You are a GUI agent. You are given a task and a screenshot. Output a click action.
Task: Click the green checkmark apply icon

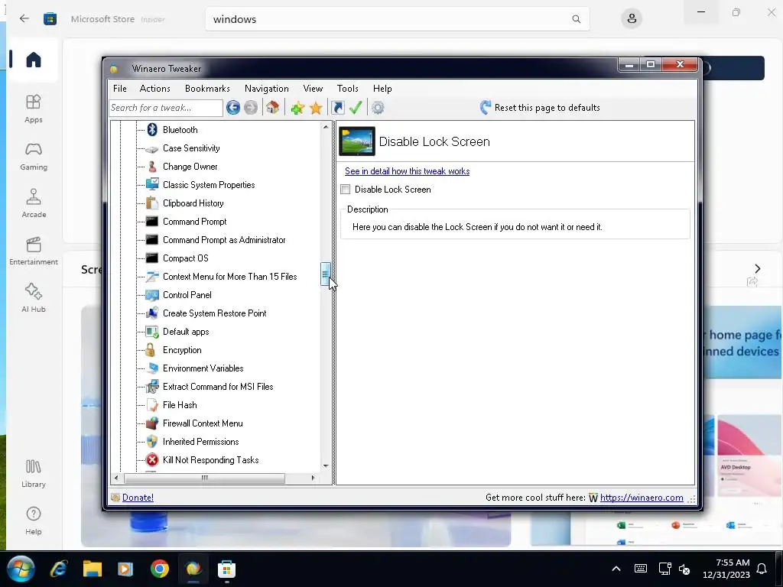tap(356, 107)
